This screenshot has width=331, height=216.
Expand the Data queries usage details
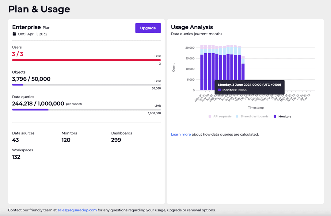[24, 97]
